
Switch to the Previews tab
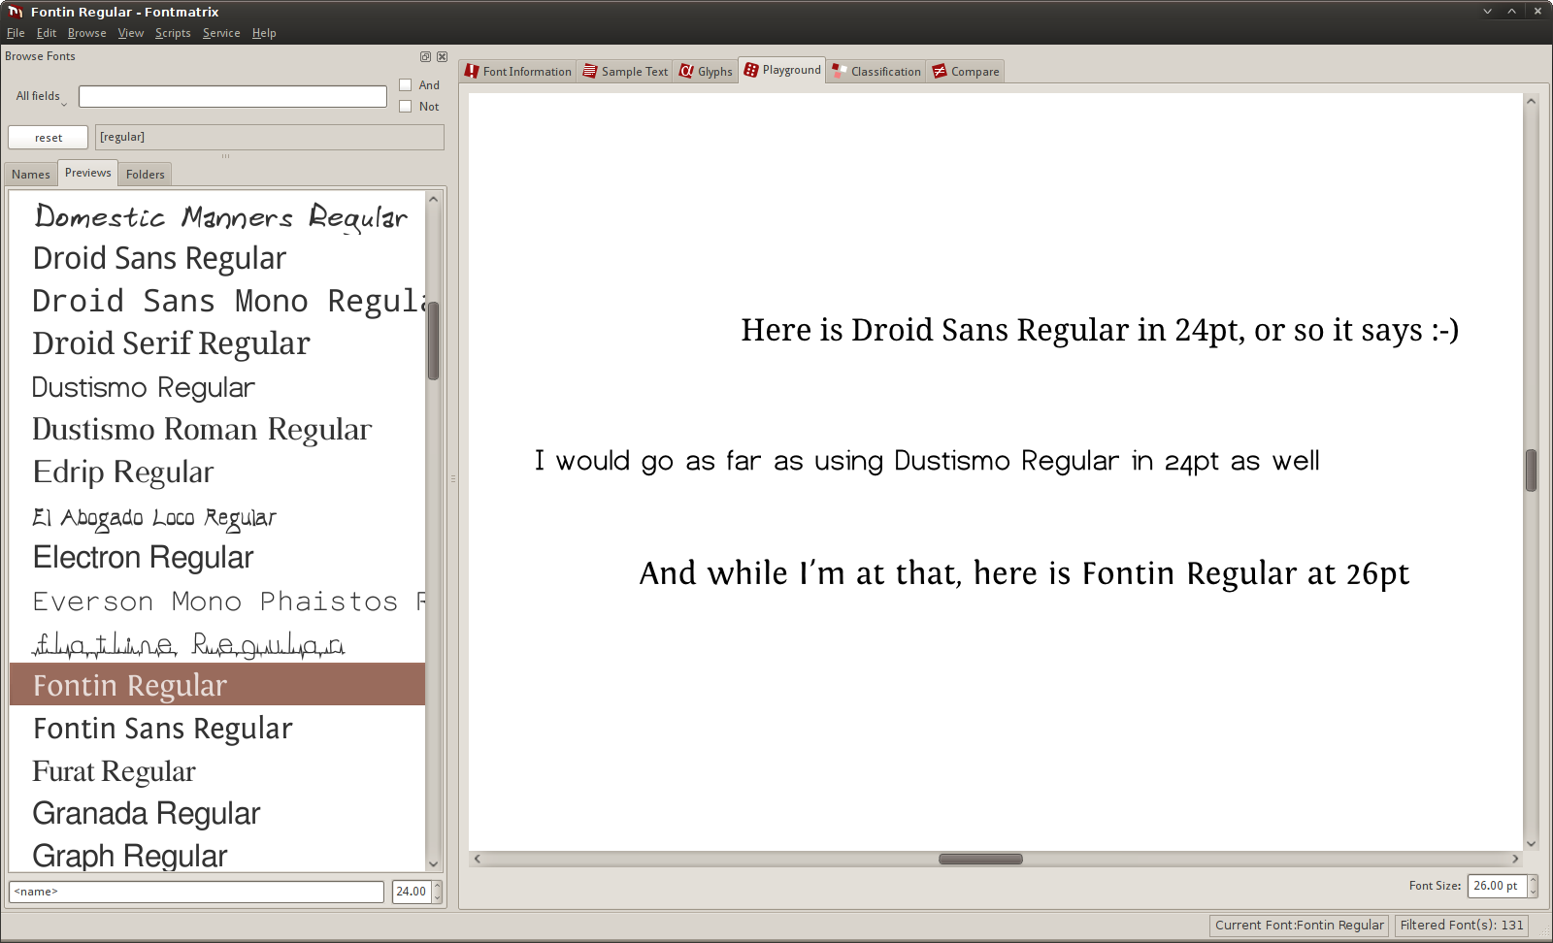[88, 173]
